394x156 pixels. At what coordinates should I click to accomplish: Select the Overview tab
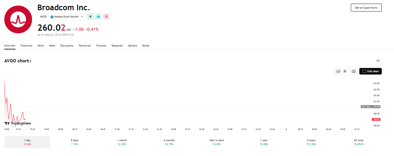tap(10, 46)
